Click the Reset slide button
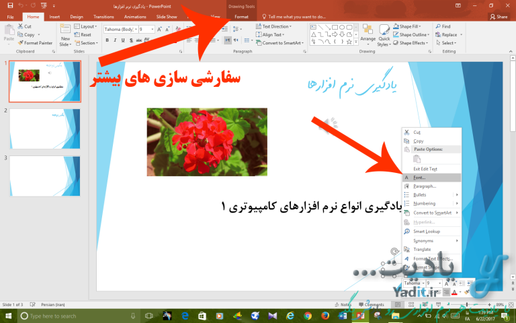 (x=83, y=34)
